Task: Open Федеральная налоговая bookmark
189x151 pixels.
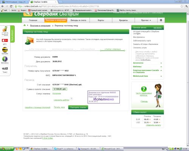Action: click(83, 10)
